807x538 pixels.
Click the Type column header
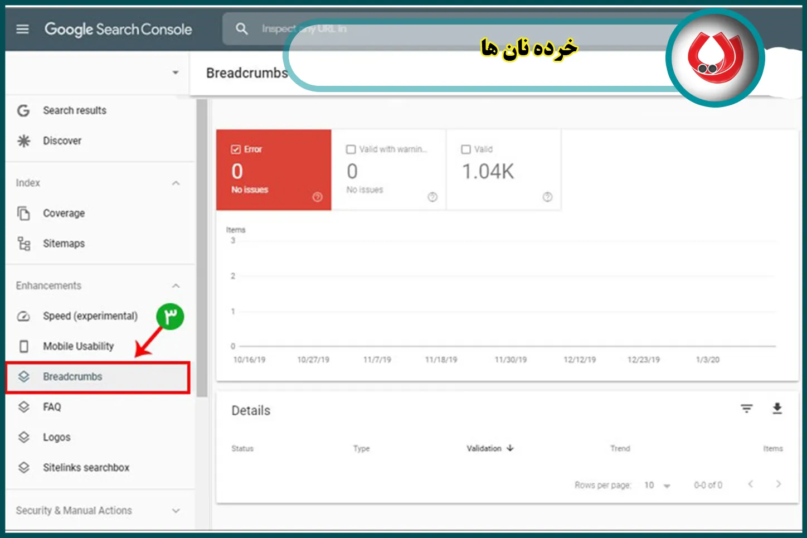click(362, 448)
